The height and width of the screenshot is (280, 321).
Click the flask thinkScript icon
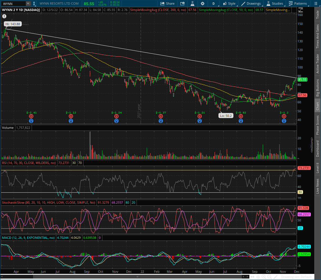pos(193,3)
